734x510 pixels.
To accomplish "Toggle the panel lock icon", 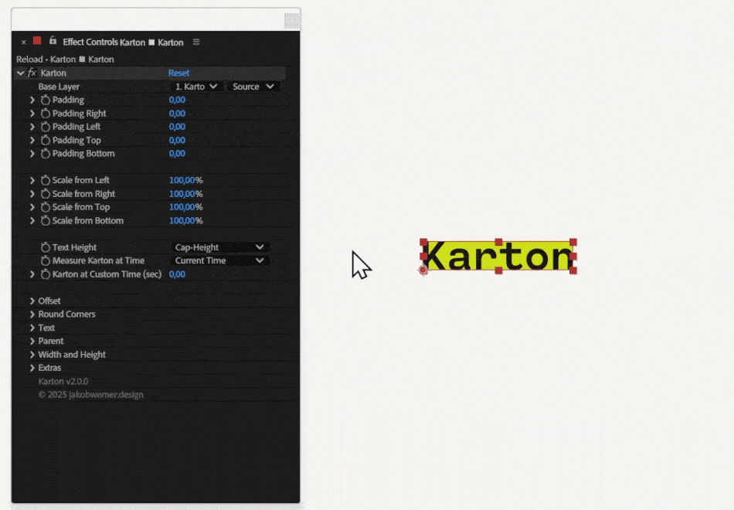I will click(53, 42).
